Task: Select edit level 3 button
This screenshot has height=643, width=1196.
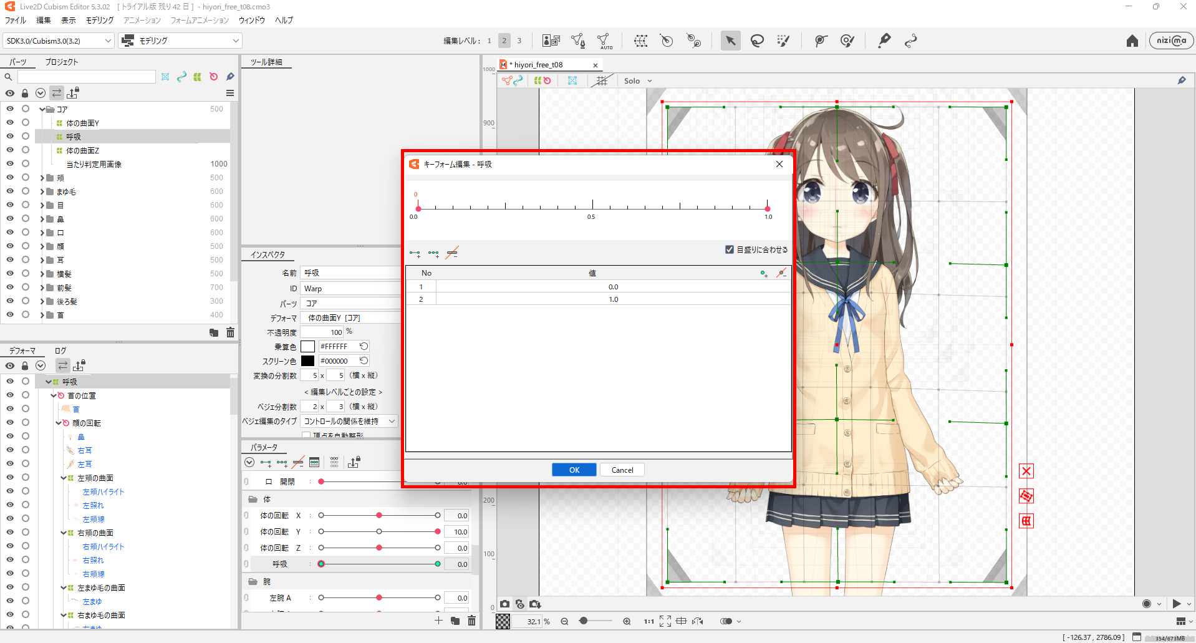Action: pos(519,41)
